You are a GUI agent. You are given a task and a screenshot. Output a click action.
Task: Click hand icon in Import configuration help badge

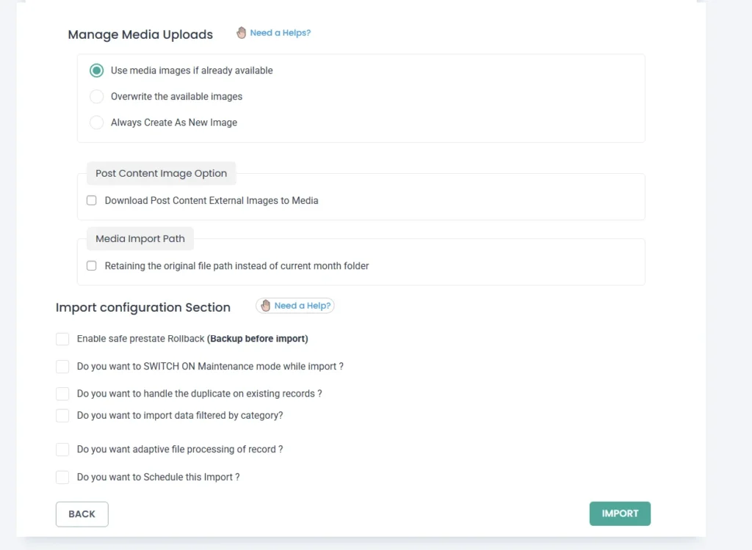tap(266, 306)
